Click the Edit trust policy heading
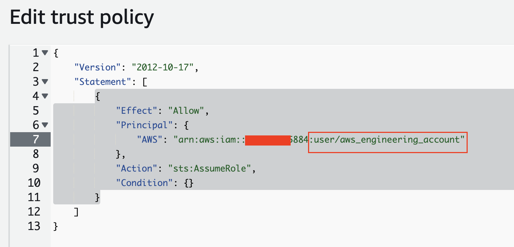The image size is (514, 247). point(82,17)
